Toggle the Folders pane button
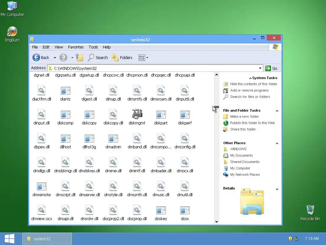The image size is (326, 245). tap(122, 57)
